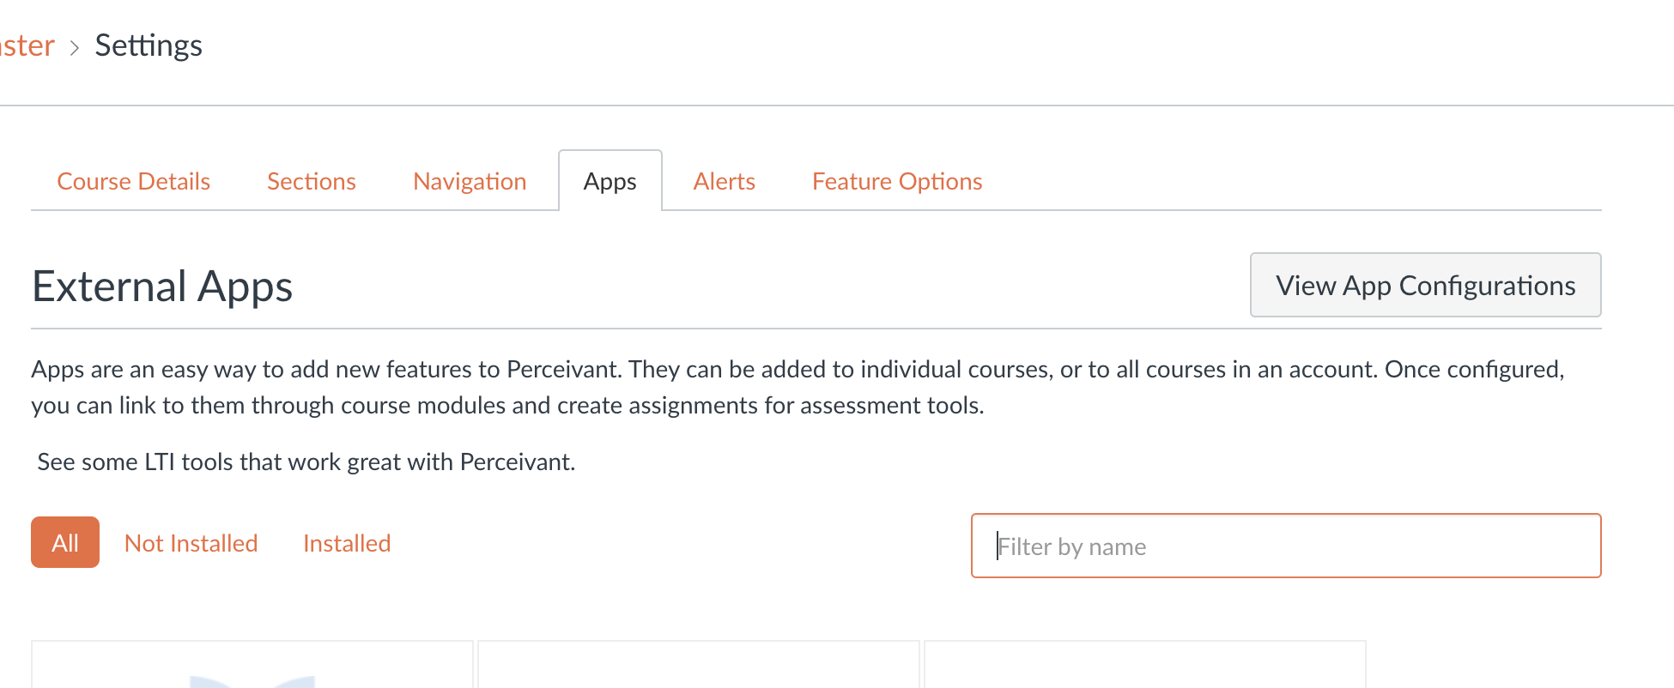This screenshot has height=688, width=1674.
Task: Open the Course Details tab
Action: (133, 181)
